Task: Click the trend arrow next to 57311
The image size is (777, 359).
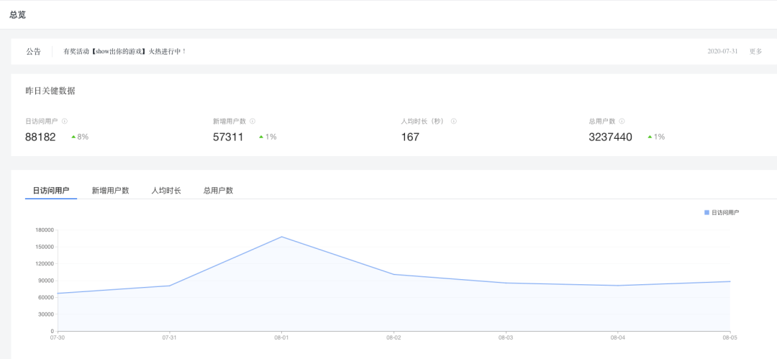Action: coord(261,137)
